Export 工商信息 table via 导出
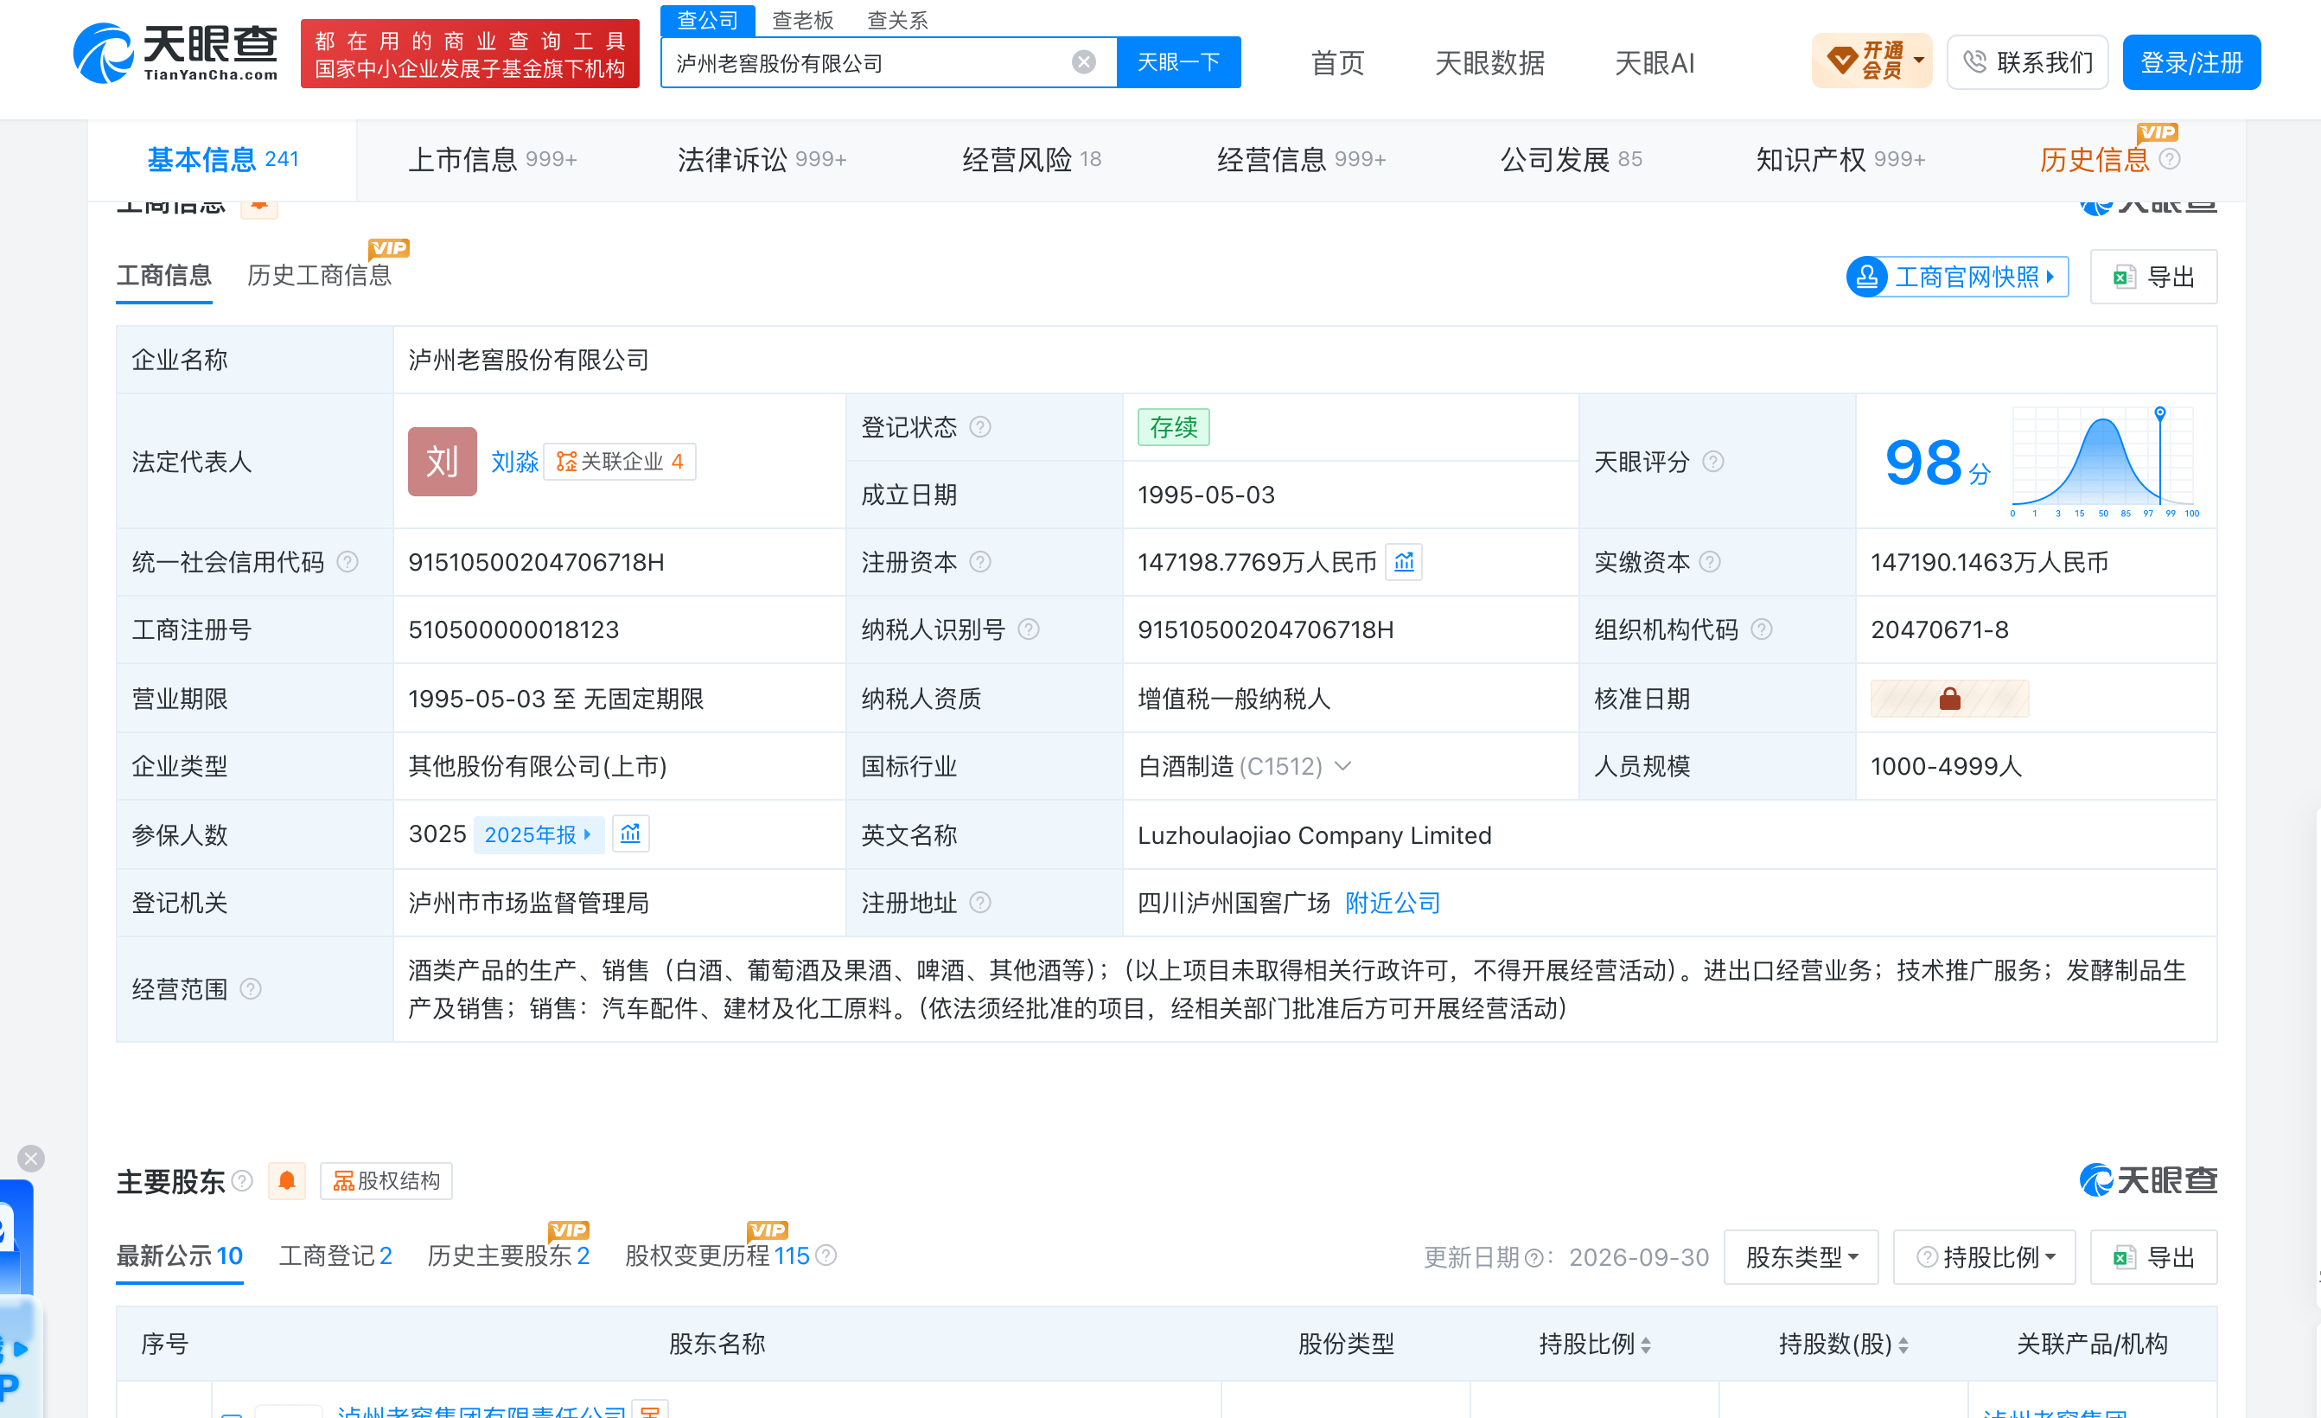Screen dimensions: 2321x1418 click(x=2153, y=277)
